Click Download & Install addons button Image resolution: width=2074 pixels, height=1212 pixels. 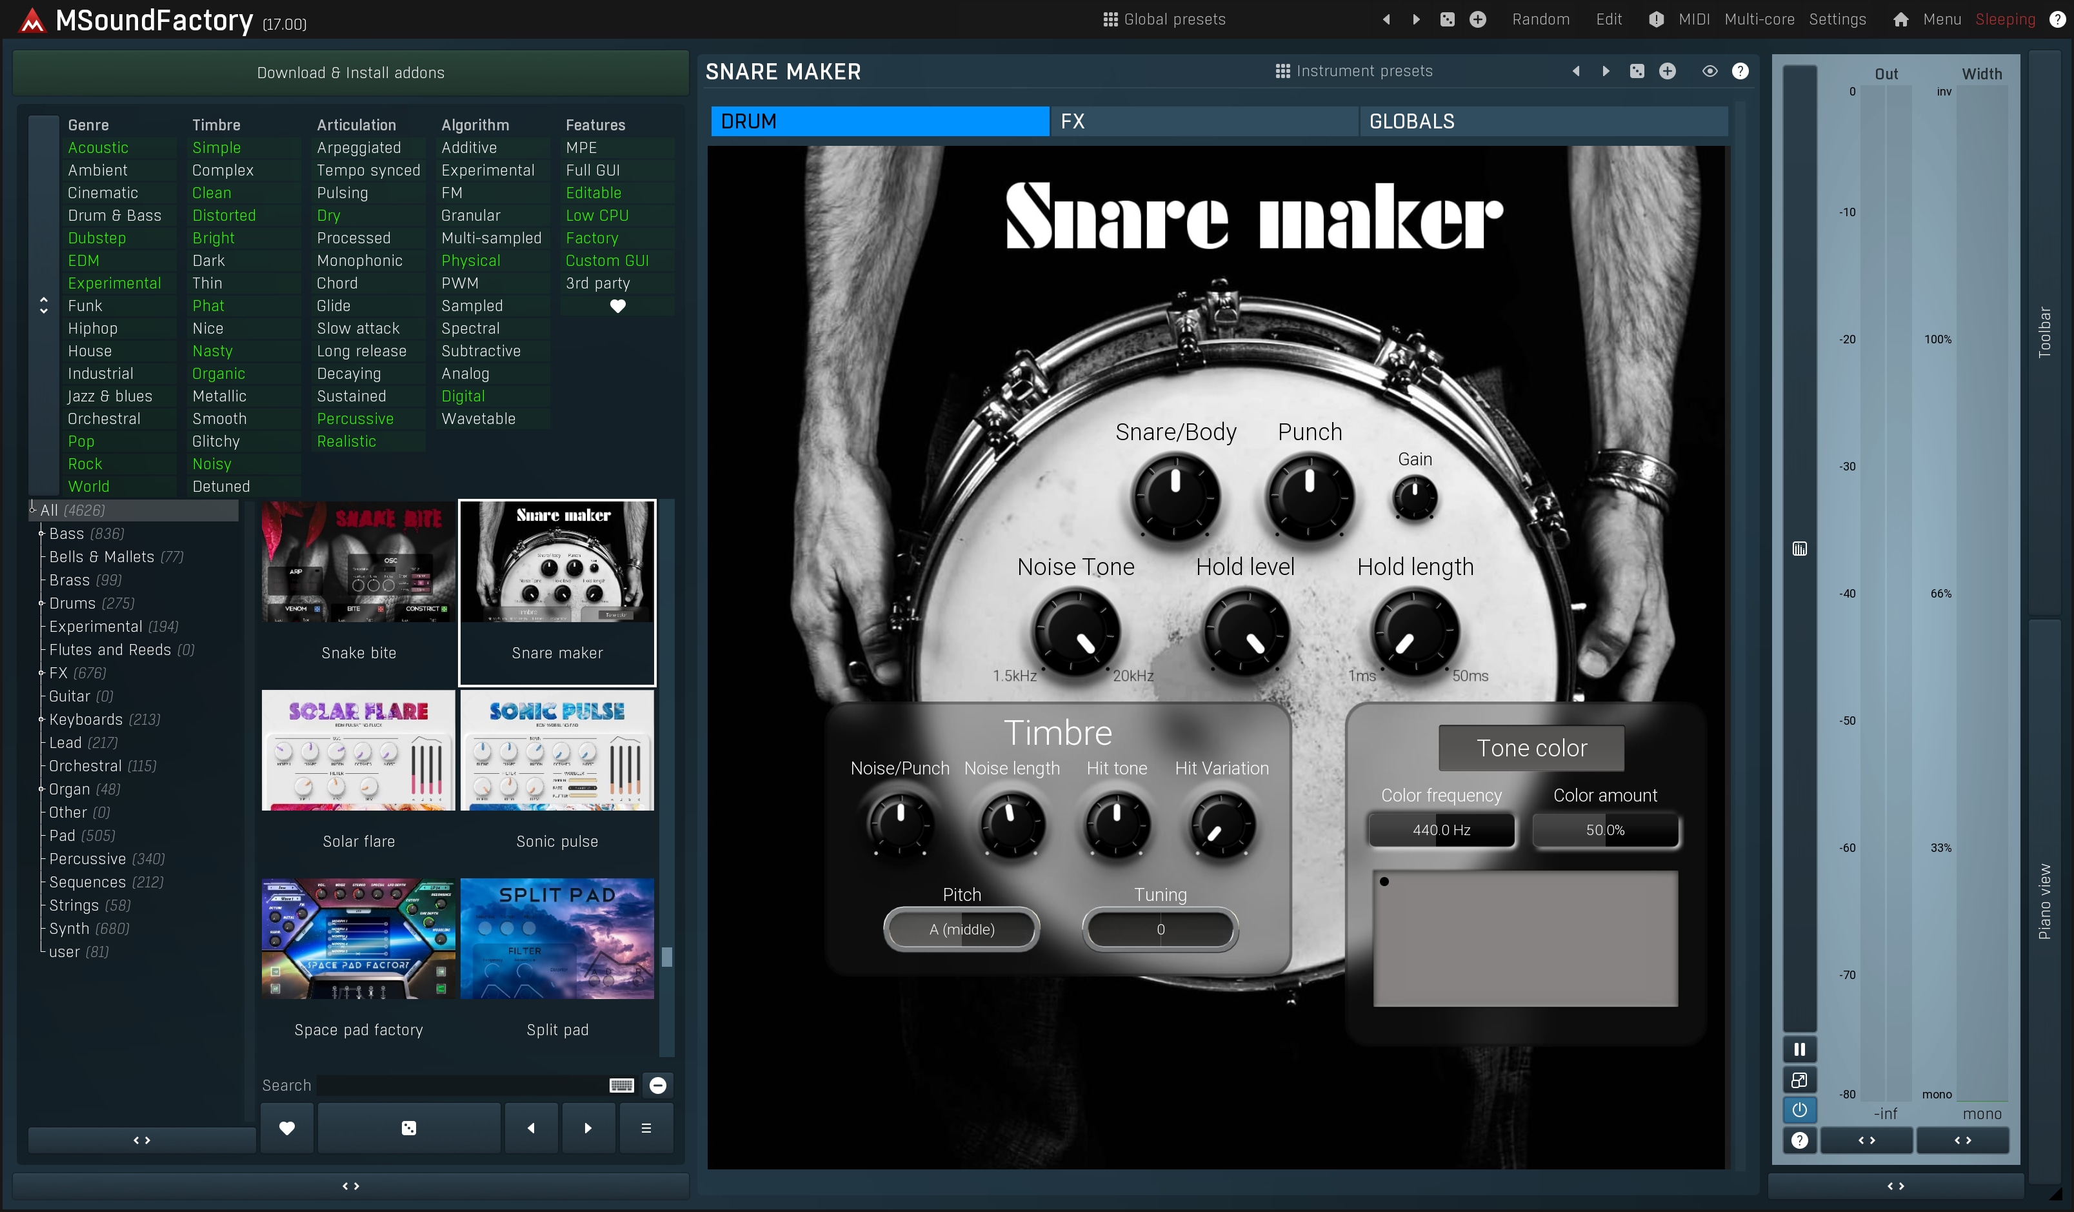350,72
